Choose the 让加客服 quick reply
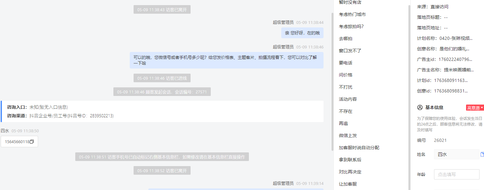This screenshot has width=484, height=190. click(x=348, y=184)
